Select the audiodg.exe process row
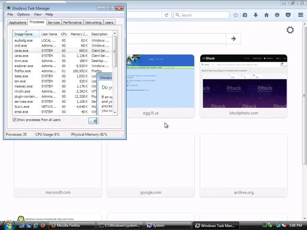Image resolution: width=307 pixels, height=230 pixels. [62, 40]
